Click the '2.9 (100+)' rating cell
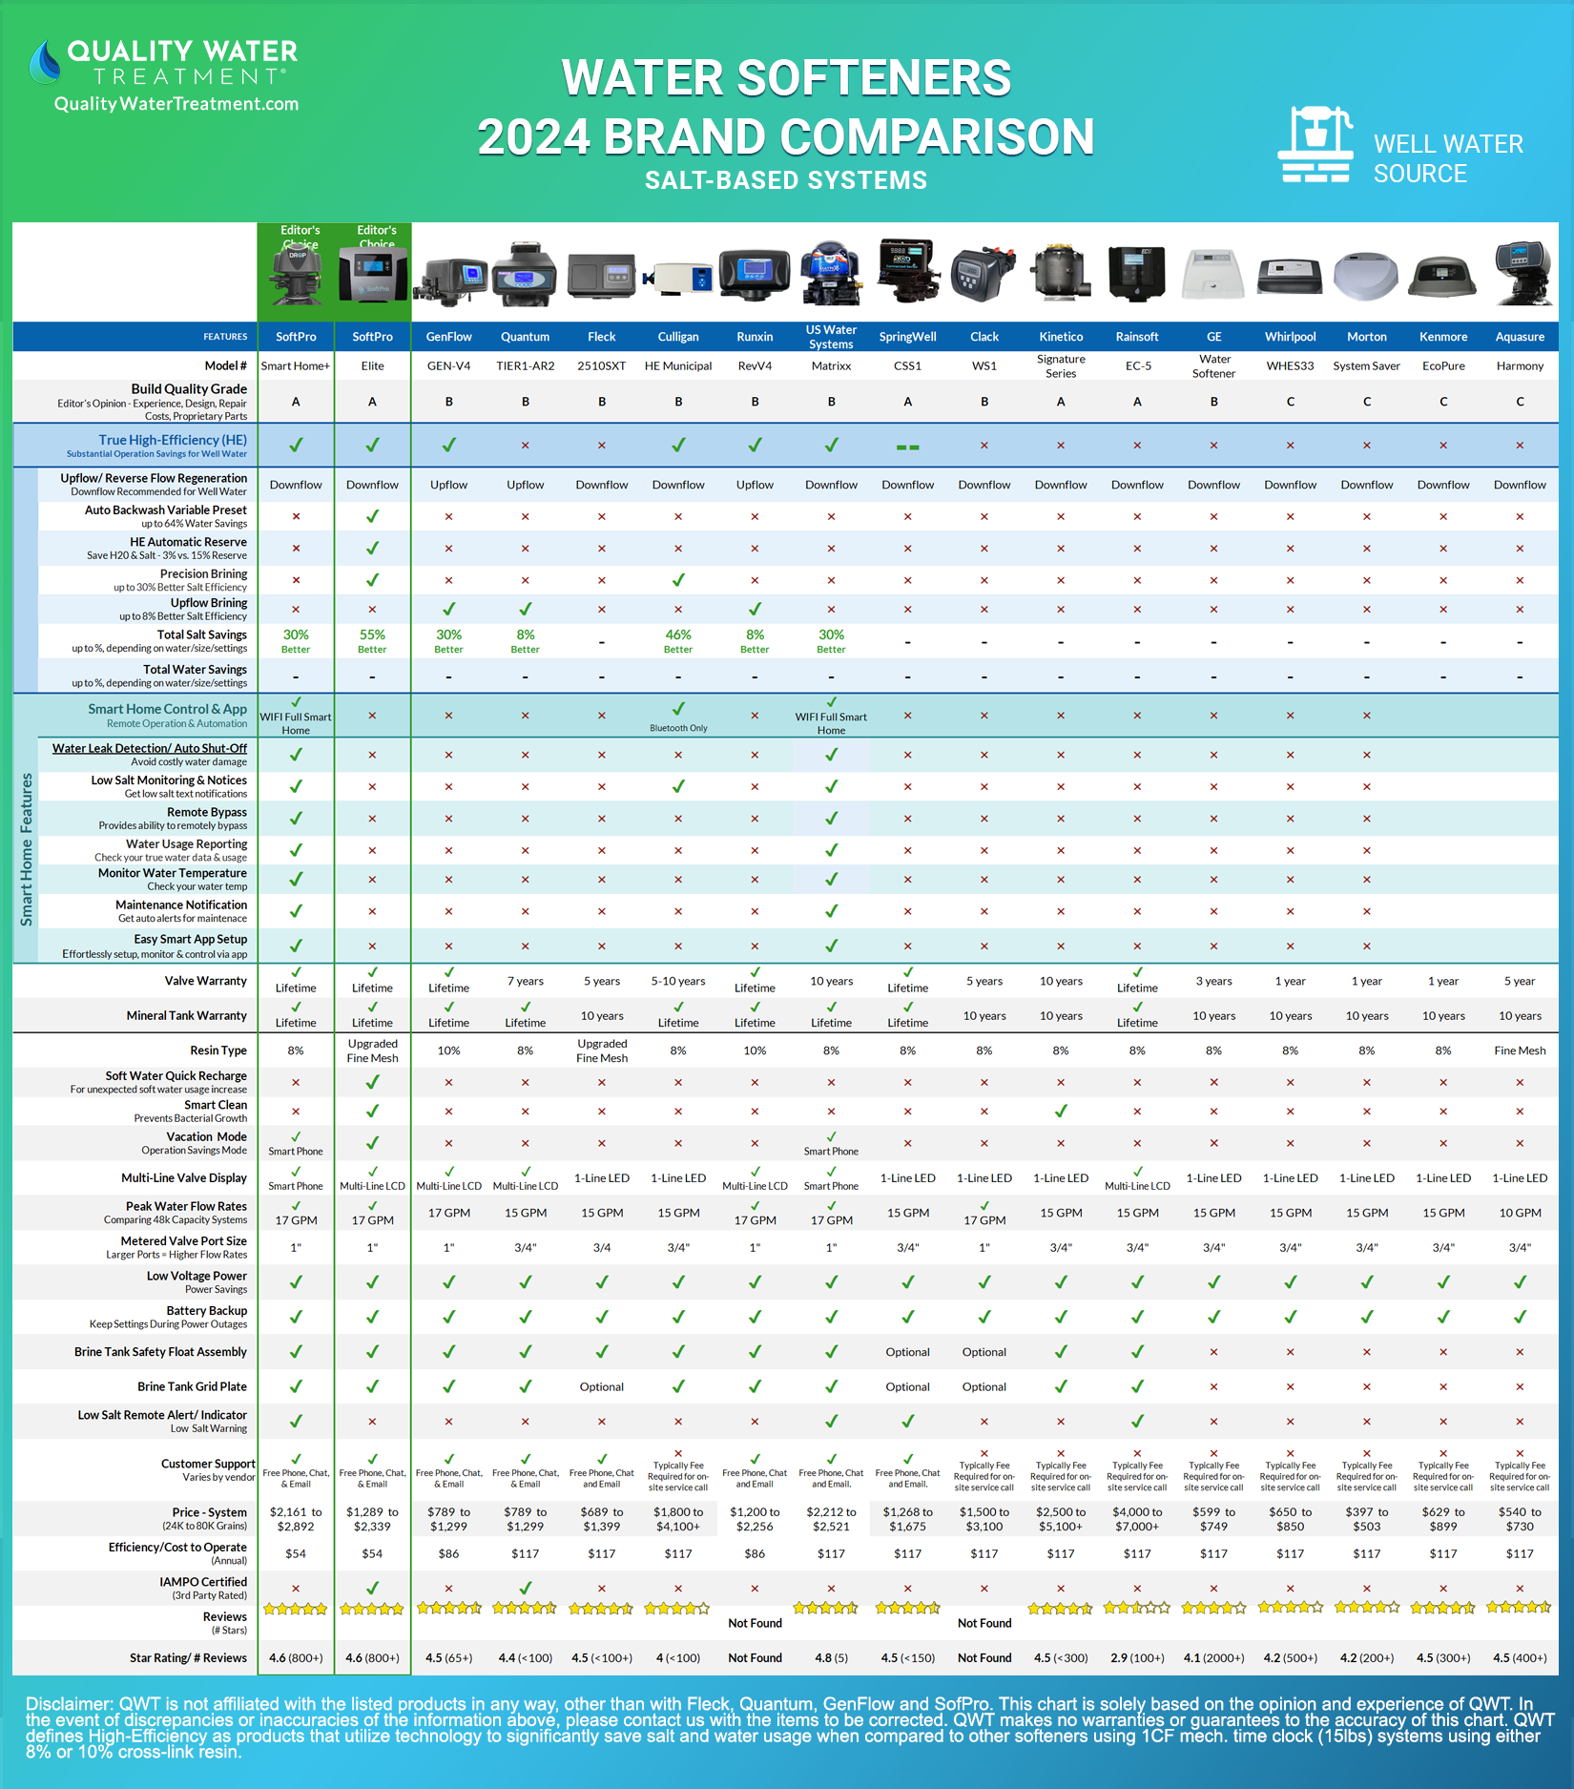1574x1789 pixels. tap(1137, 1658)
